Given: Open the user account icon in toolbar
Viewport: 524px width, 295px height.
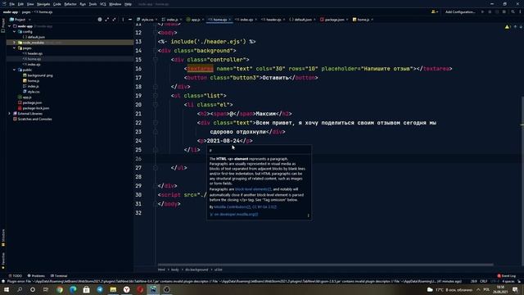Looking at the screenshot, I should 435,11.
